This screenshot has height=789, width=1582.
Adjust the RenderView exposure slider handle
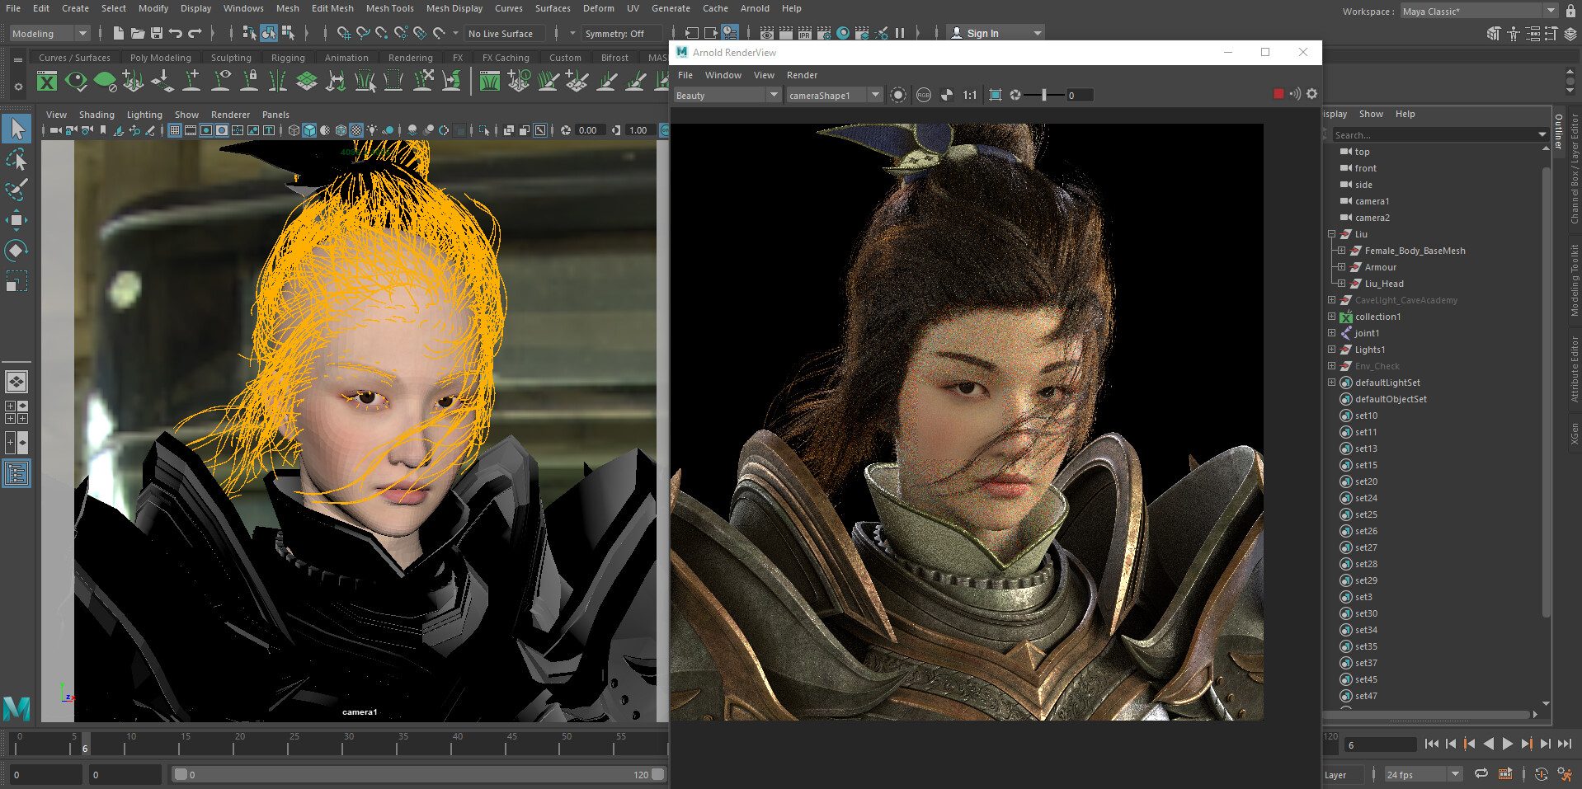(x=1044, y=95)
